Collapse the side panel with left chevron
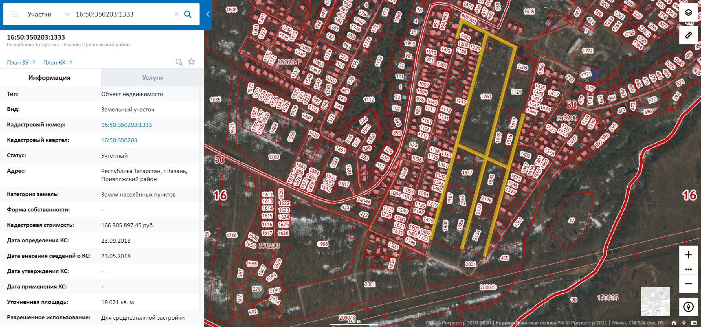 click(208, 14)
